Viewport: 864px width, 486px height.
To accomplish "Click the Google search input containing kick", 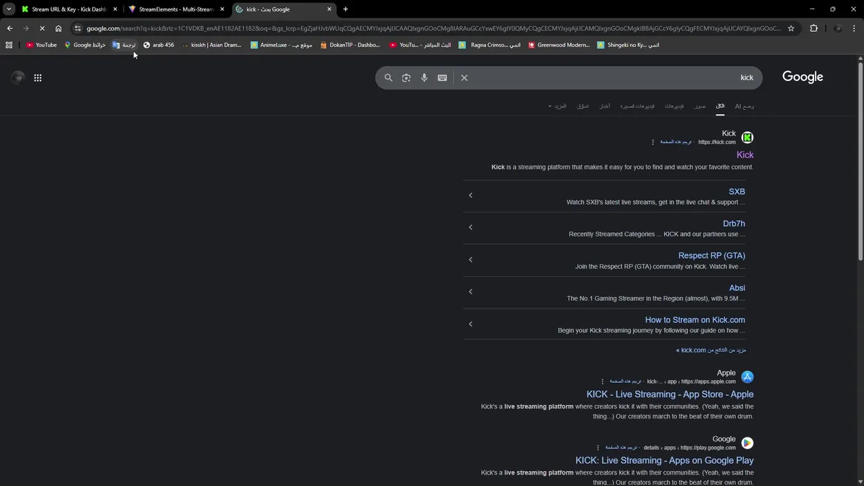I will tap(607, 78).
